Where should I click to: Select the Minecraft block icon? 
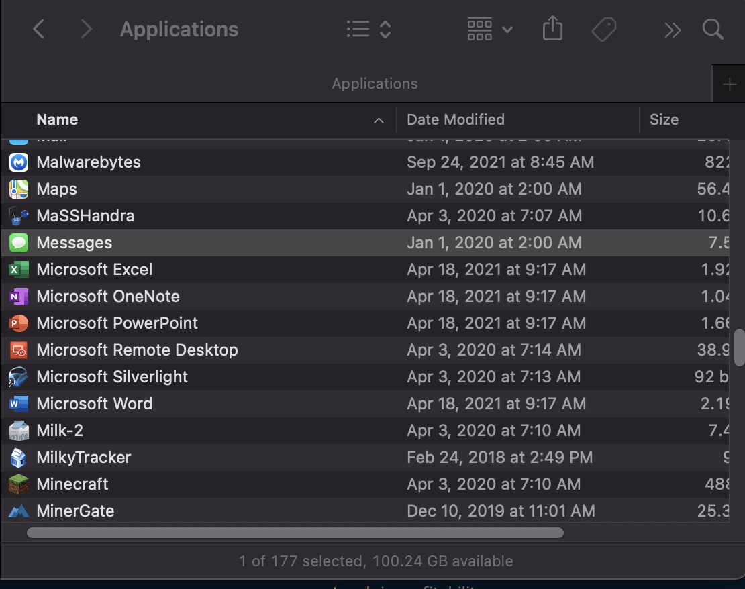(19, 484)
